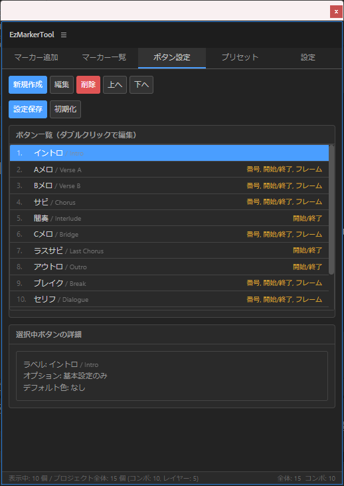Close the panel with the red X
The width and height of the screenshot is (344, 486).
336,12
